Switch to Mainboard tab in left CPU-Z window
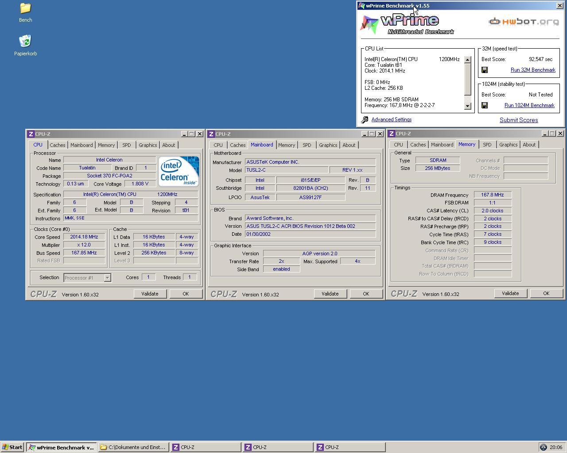The height and width of the screenshot is (453, 567). click(82, 145)
